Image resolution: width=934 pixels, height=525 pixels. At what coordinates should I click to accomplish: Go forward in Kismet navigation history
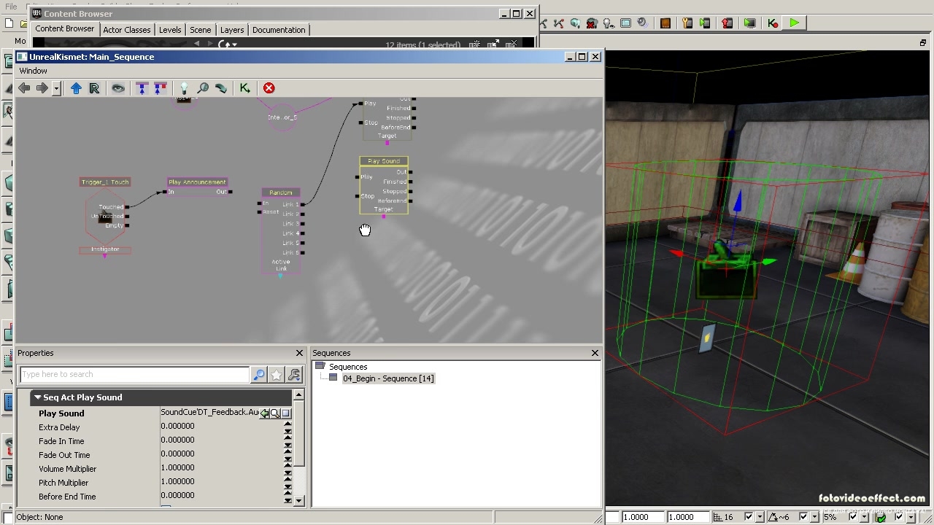point(42,88)
